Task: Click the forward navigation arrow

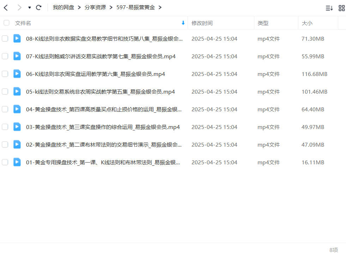Action: pos(19,8)
